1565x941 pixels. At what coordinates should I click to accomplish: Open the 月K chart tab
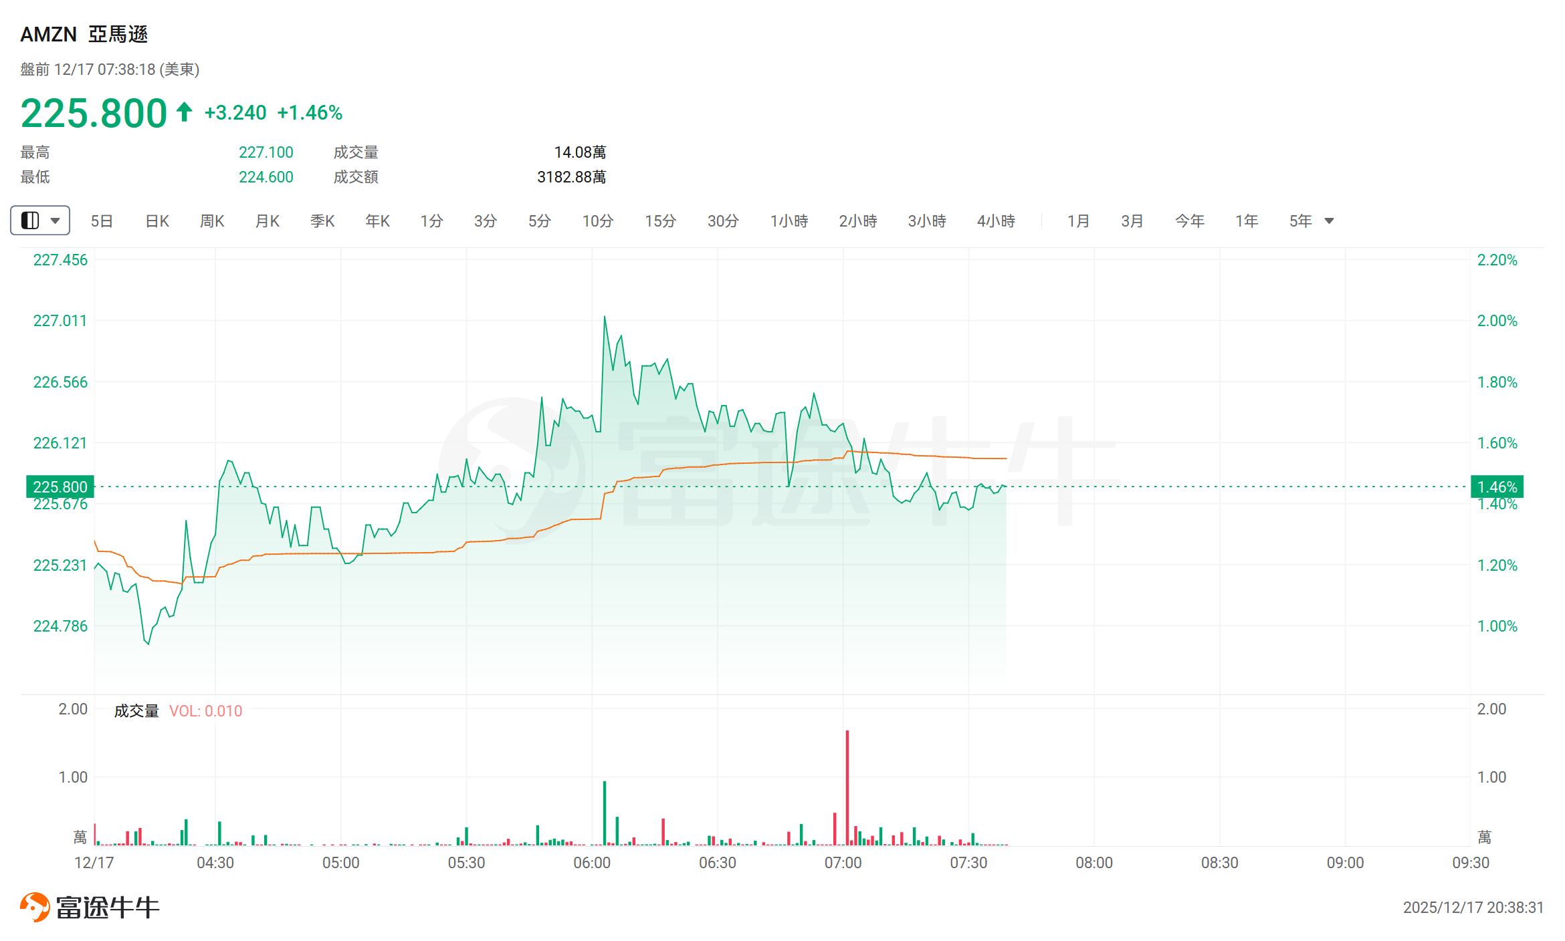coord(268,221)
